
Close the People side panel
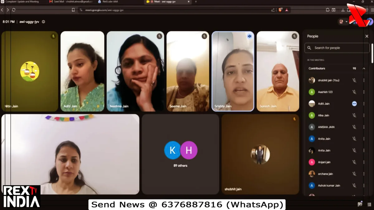pyautogui.click(x=367, y=36)
